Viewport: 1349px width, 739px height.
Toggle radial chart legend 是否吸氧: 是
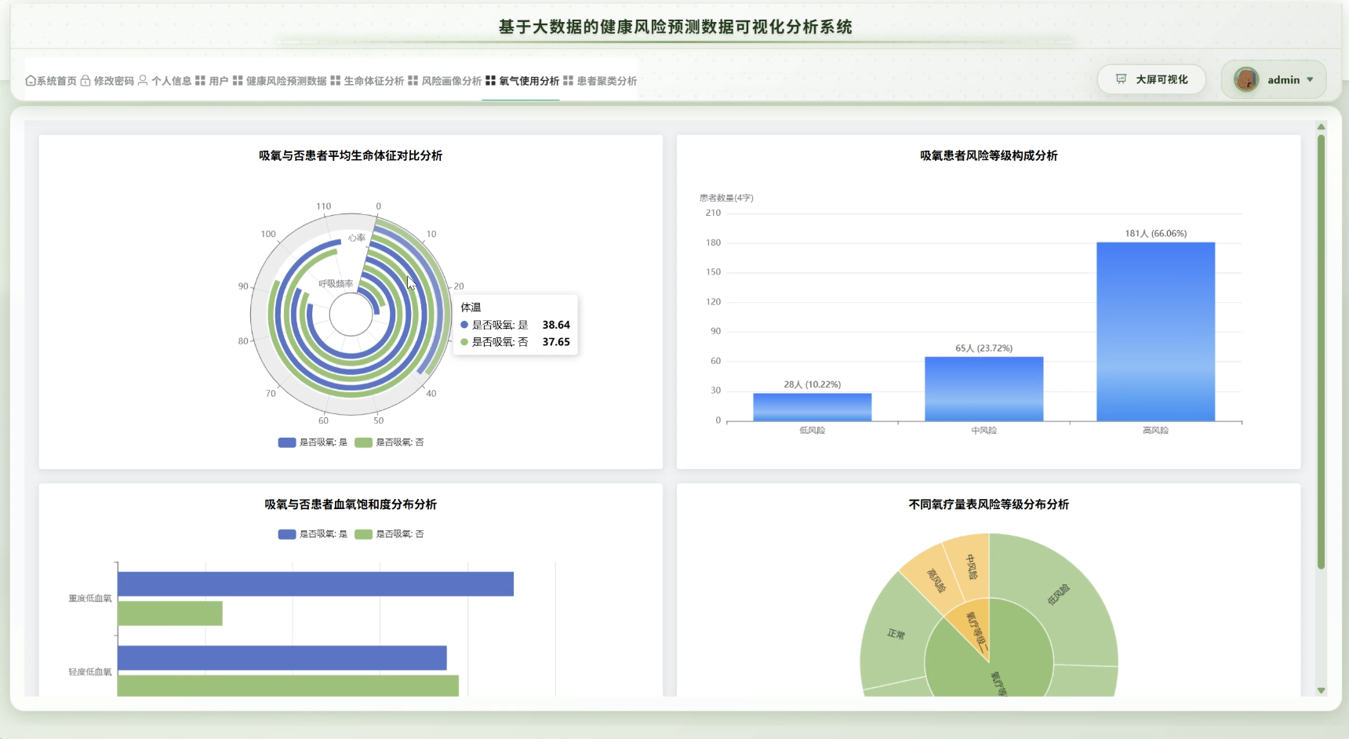pos(312,442)
